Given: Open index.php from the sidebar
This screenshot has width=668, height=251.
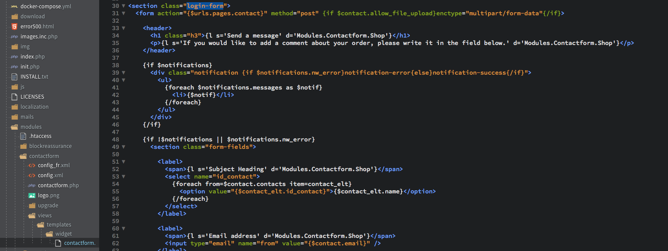Looking at the screenshot, I should click(x=32, y=57).
